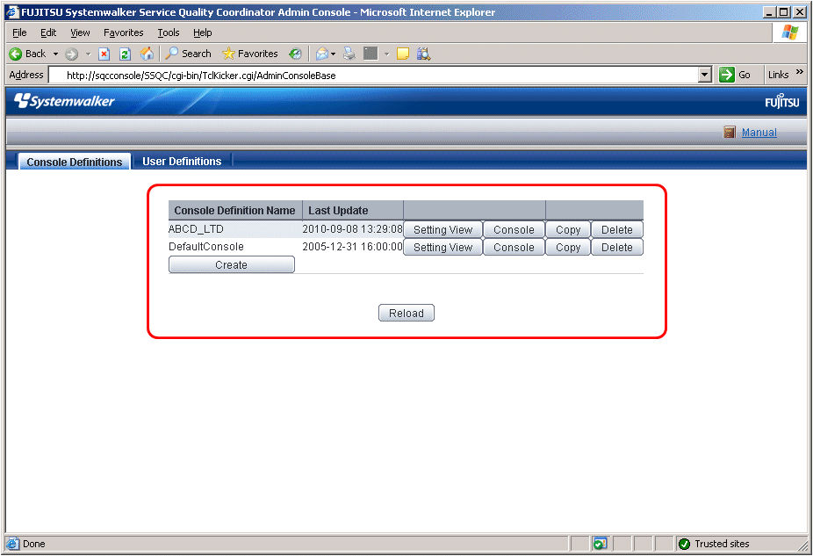Expand the Back history dropdown arrow
The image size is (813, 556).
(55, 54)
